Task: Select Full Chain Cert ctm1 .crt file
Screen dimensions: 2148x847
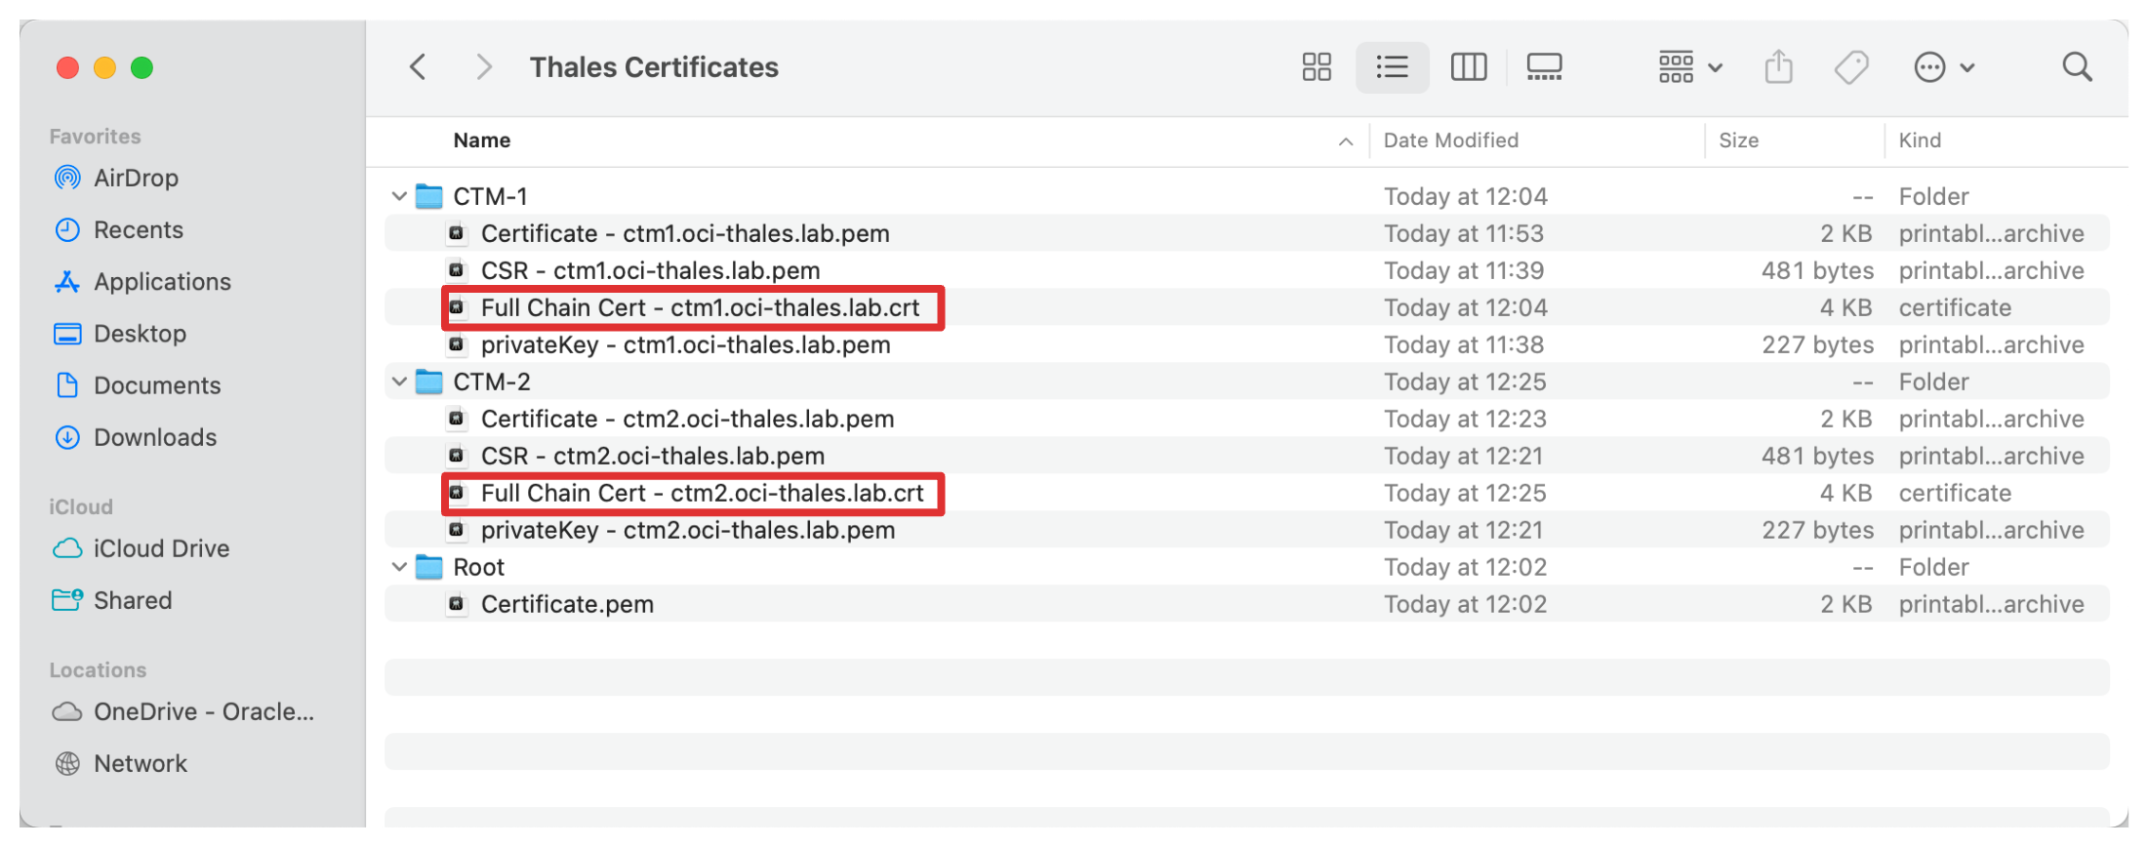Action: point(700,308)
